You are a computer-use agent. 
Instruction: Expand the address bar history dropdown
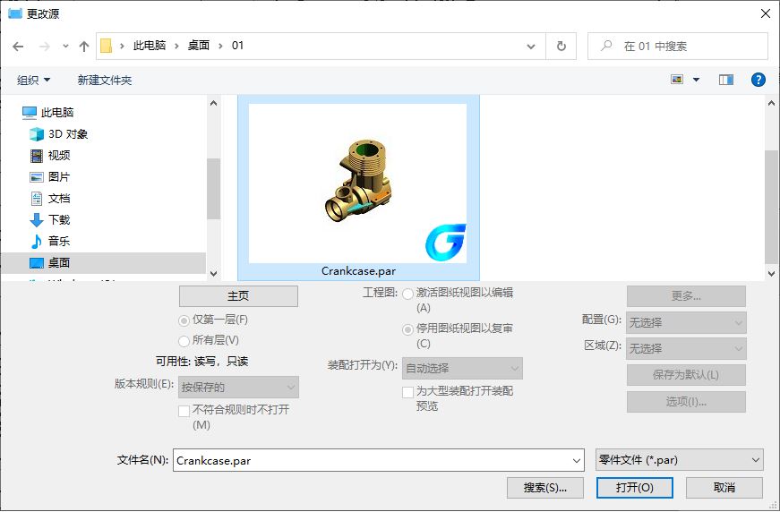(x=531, y=47)
